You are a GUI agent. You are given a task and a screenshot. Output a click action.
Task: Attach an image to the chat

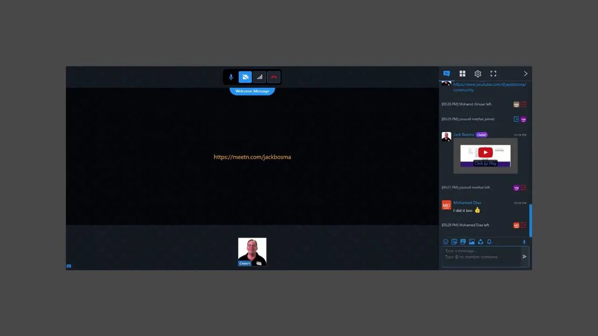[x=472, y=242]
